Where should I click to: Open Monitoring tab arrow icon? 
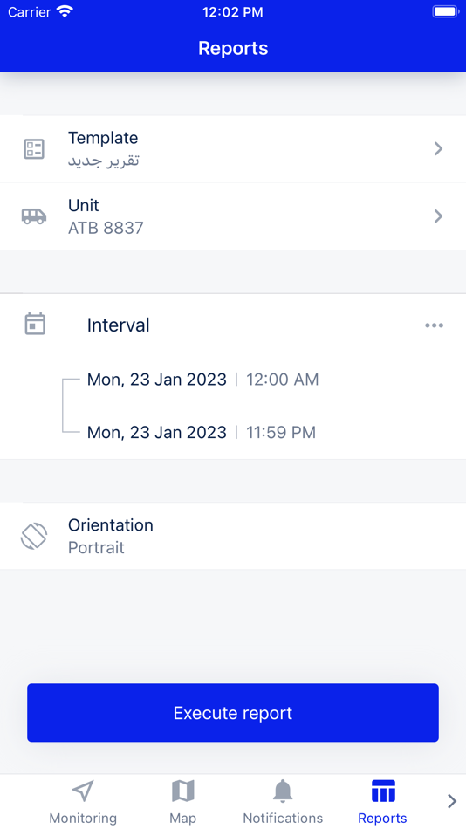83,791
